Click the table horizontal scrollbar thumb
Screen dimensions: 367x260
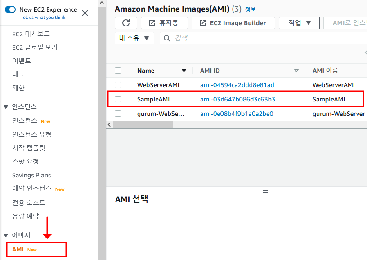(x=143, y=124)
